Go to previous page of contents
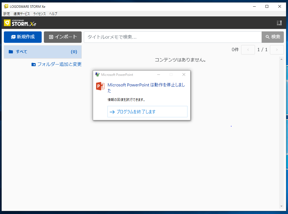This screenshot has width=288, height=214. click(248, 50)
